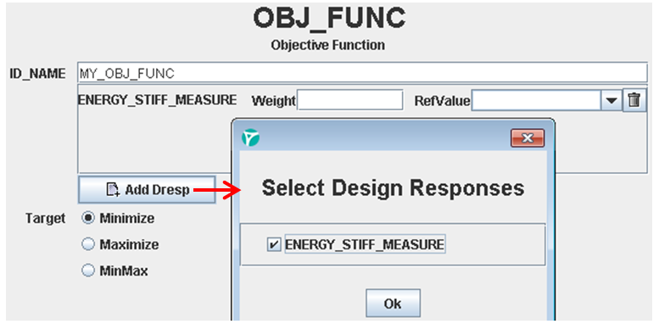Click the ID_NAME field containing MY_OBJ_FUNC
The image size is (659, 324).
tap(362, 73)
